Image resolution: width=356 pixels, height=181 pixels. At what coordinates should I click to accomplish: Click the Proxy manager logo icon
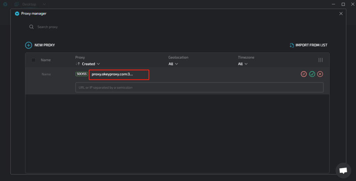[x=17, y=14]
